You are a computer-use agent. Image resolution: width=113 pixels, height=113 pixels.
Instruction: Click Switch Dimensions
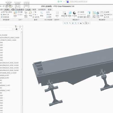(108, 15)
